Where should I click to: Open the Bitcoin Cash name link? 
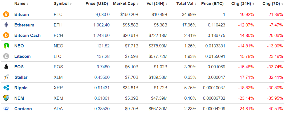(27, 35)
